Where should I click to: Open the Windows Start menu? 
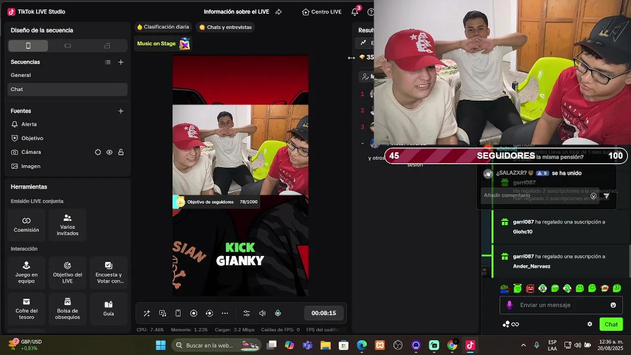pyautogui.click(x=161, y=345)
